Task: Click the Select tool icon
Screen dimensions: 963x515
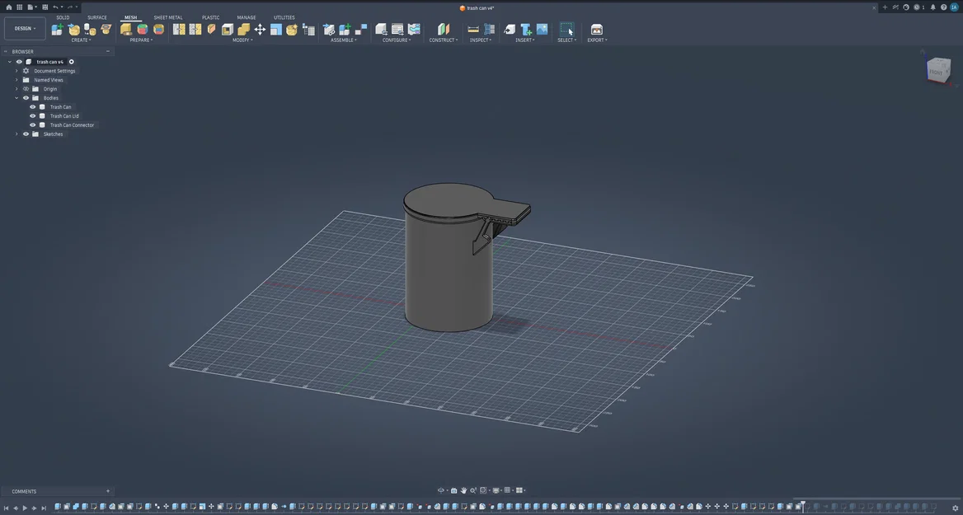Action: [566, 30]
